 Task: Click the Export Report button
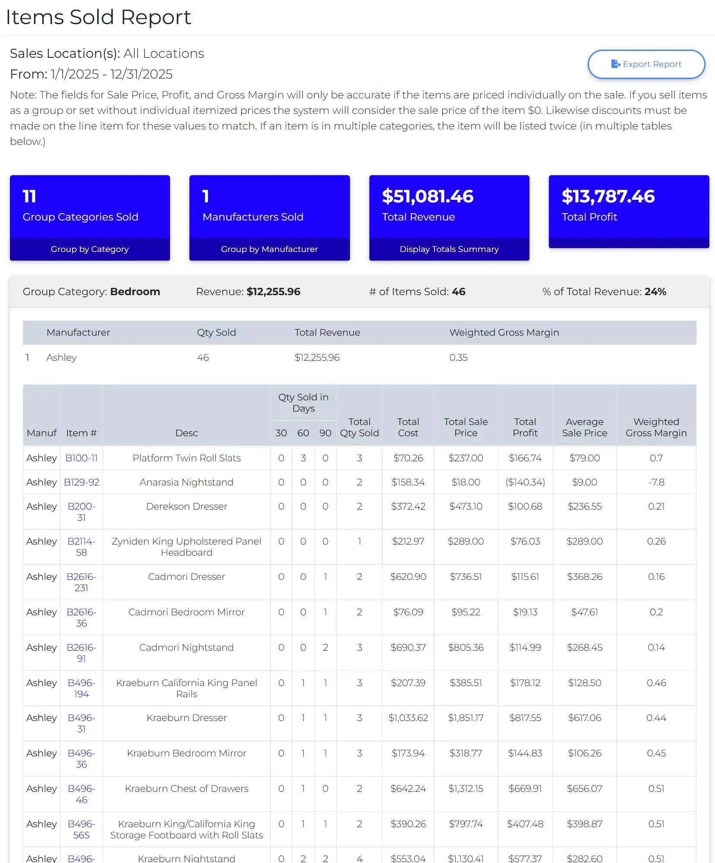tap(646, 64)
